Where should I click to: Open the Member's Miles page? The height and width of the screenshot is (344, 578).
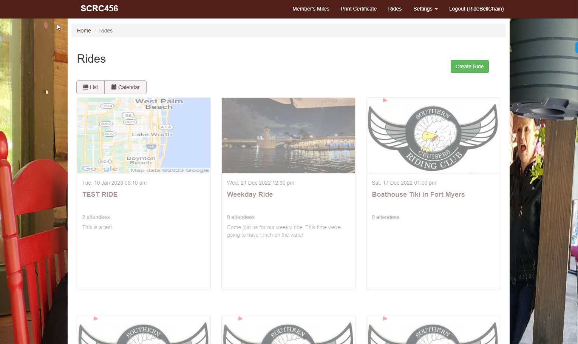[x=311, y=9]
